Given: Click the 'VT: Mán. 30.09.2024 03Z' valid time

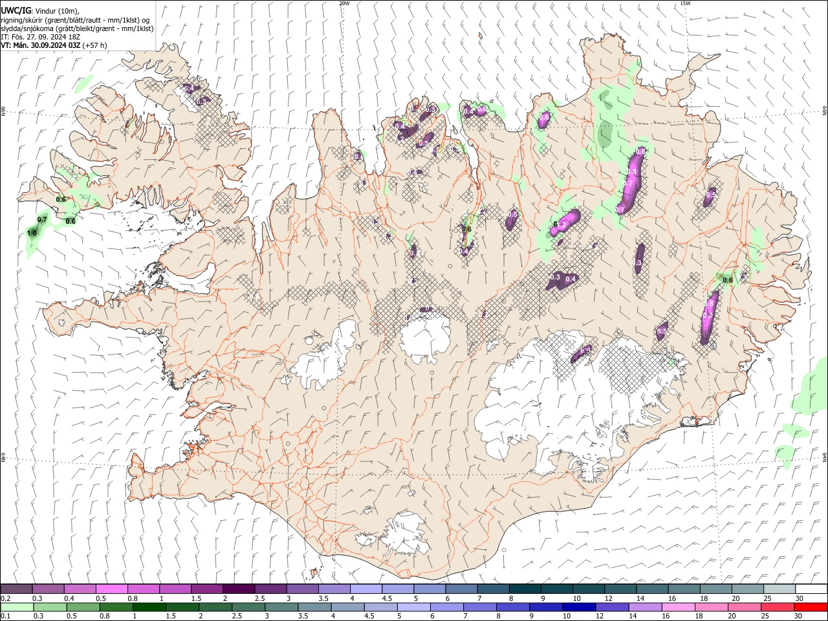Looking at the screenshot, I should pos(41,45).
